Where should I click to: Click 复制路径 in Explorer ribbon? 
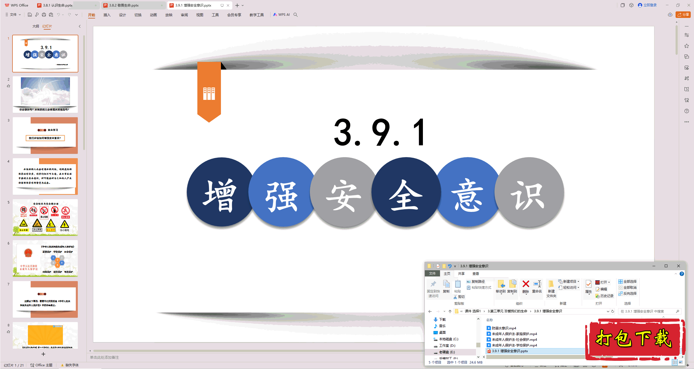tap(476, 281)
